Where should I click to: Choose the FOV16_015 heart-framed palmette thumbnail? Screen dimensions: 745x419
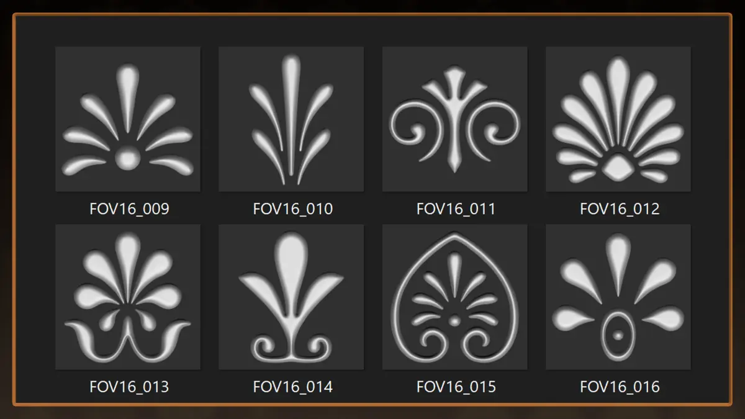(455, 297)
